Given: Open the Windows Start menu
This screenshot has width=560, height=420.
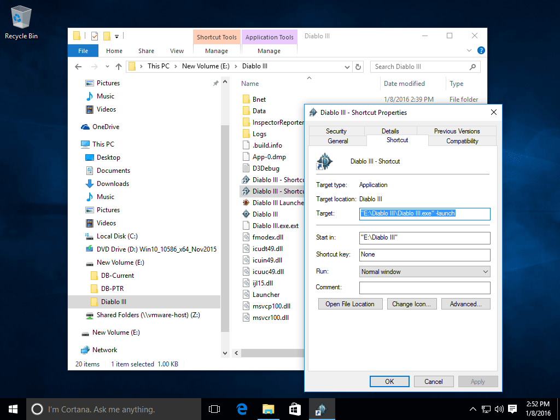Looking at the screenshot, I should [13, 409].
